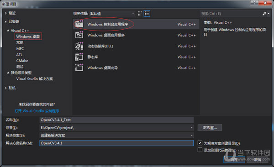This screenshot has height=167, width=274.
Task: Click the 名称 input field OpenCV3.4.1_Test
Action: (x=116, y=120)
